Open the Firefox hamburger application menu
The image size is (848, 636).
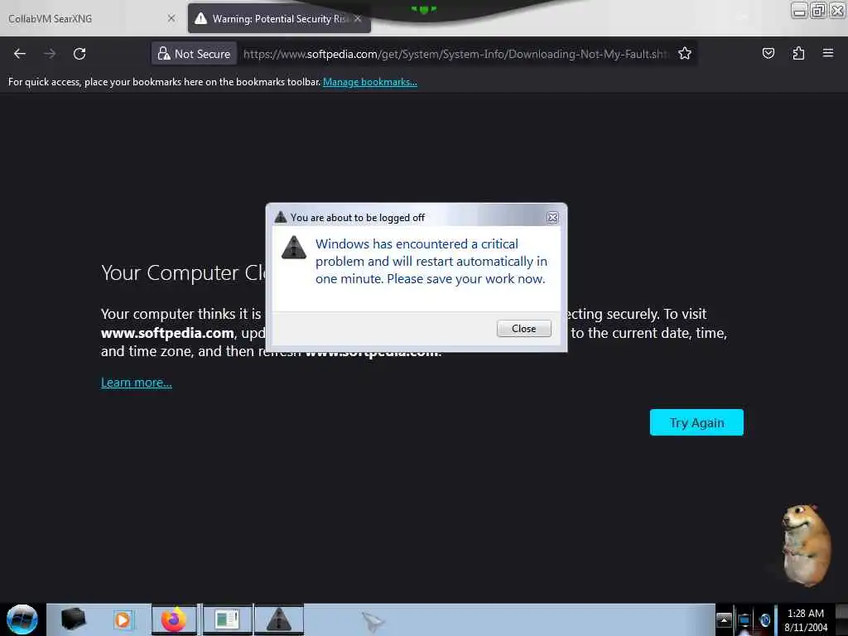tap(828, 53)
